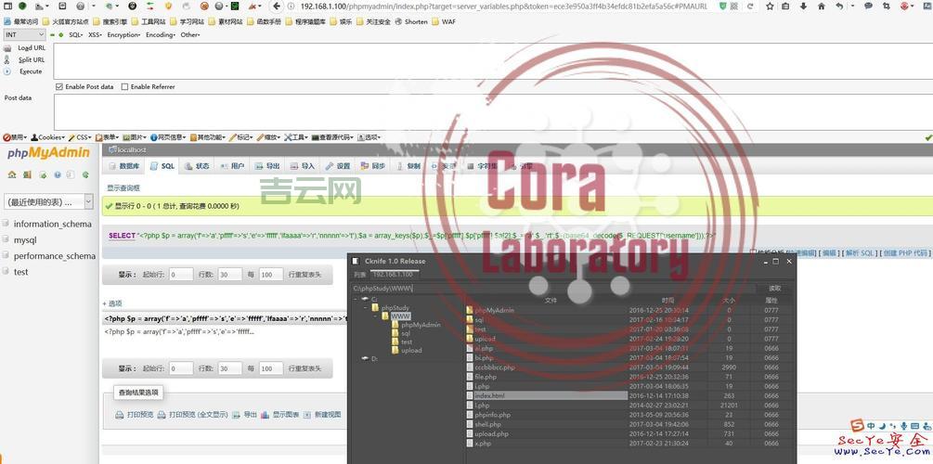Click the HackBar Load URL icon
933x464 pixels.
(x=9, y=47)
